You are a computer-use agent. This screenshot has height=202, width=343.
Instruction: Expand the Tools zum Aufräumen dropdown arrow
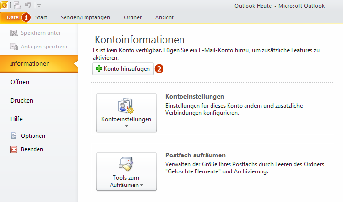(142, 185)
